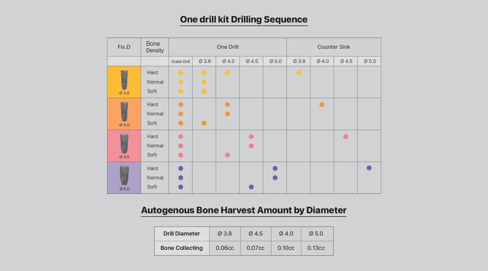488x271 pixels.
Task: Click the Bone Density header cell
Action: click(x=155, y=47)
